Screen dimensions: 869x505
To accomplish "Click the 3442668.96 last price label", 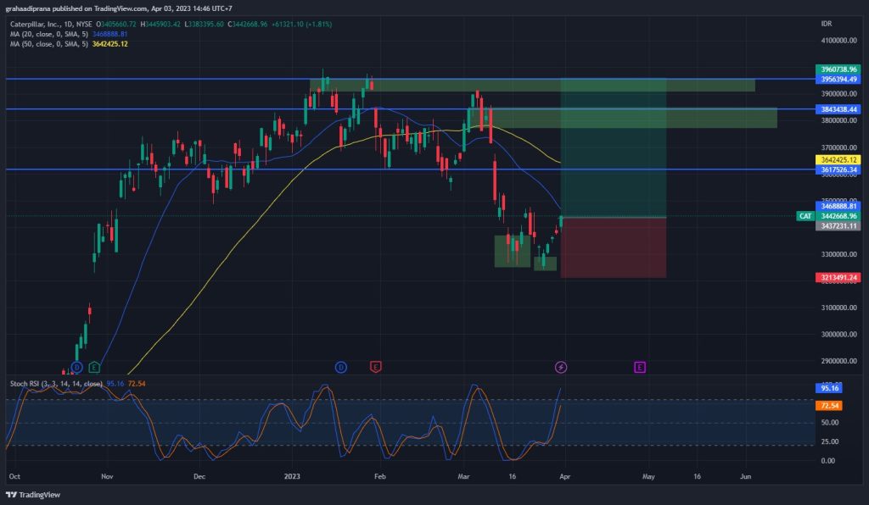I will [x=838, y=216].
